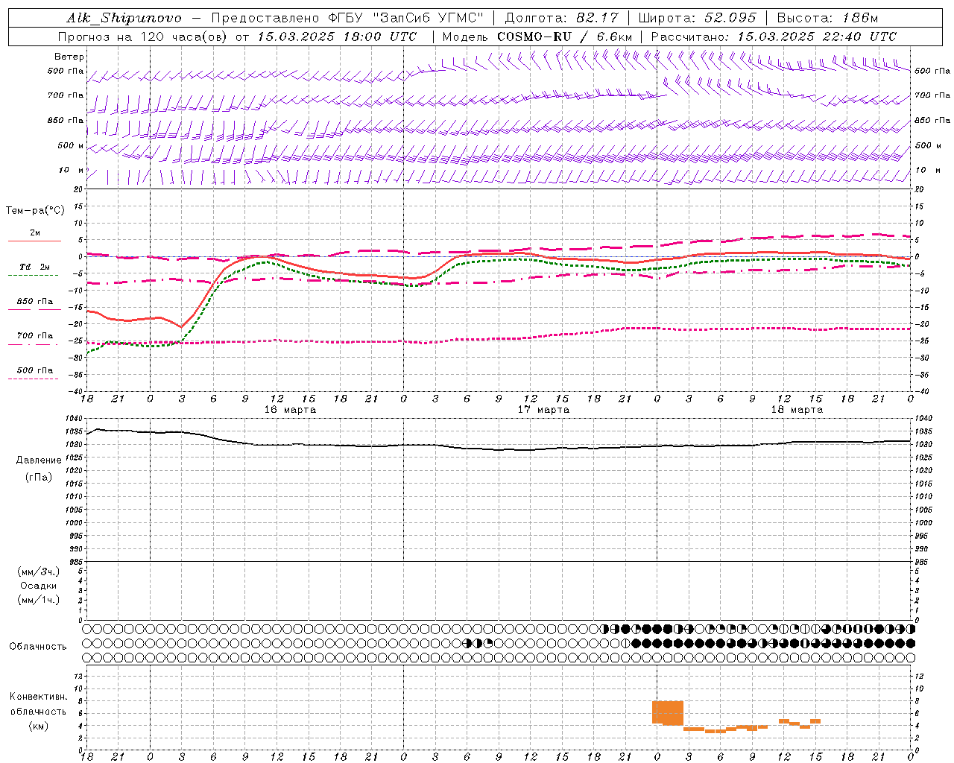Click the green dashed Td legend line sample
The height and width of the screenshot is (763, 954).
[34, 275]
